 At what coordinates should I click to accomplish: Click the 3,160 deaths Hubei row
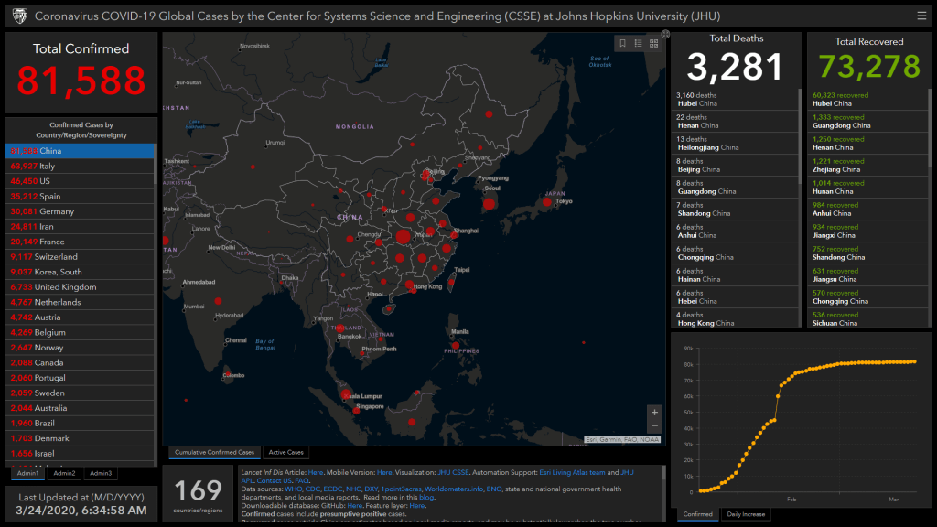coord(735,99)
